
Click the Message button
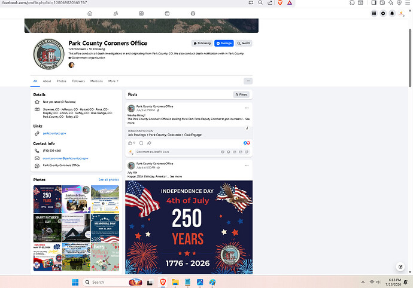pos(224,43)
